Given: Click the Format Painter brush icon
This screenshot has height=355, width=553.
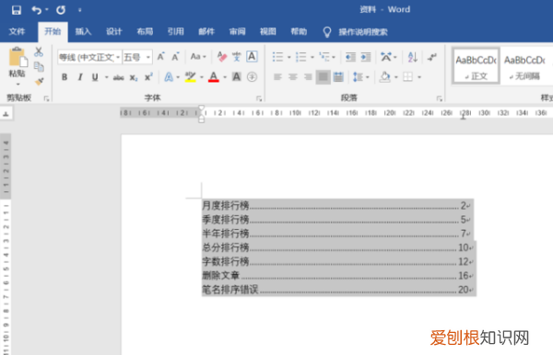Looking at the screenshot, I should coord(39,81).
